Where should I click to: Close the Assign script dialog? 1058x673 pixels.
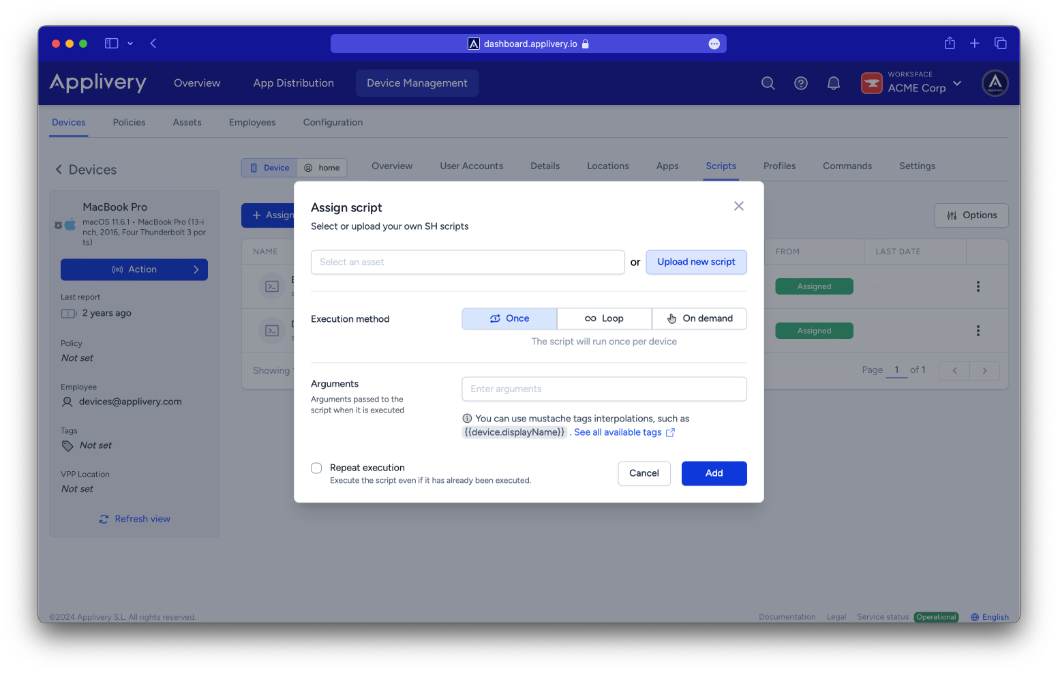pyautogui.click(x=739, y=206)
